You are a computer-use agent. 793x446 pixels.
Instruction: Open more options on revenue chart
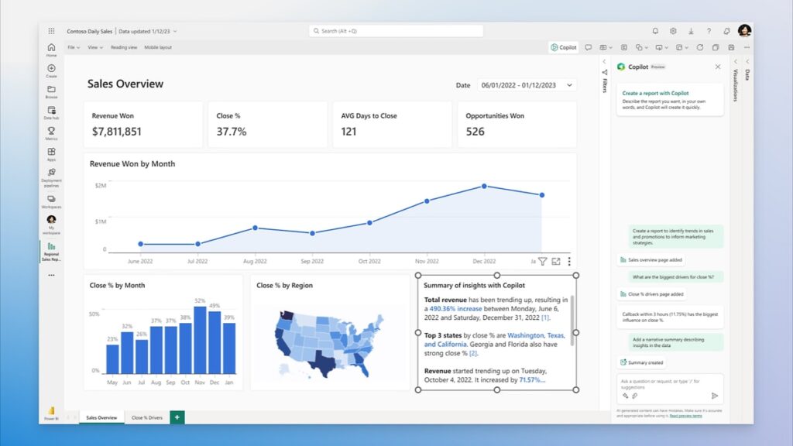(x=569, y=262)
